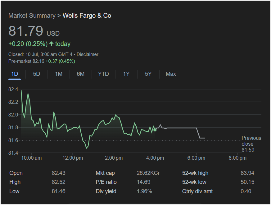Open the Market Summary breadcrumb link
This screenshot has height=205, width=271.
coord(32,16)
